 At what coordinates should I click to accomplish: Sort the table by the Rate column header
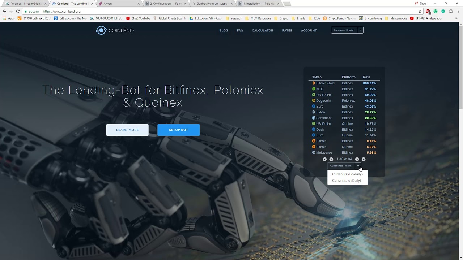click(x=366, y=77)
